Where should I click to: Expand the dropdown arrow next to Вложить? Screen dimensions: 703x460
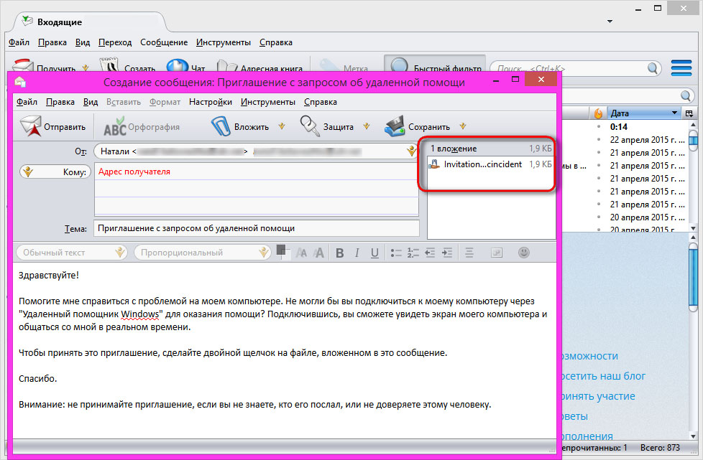click(x=282, y=126)
